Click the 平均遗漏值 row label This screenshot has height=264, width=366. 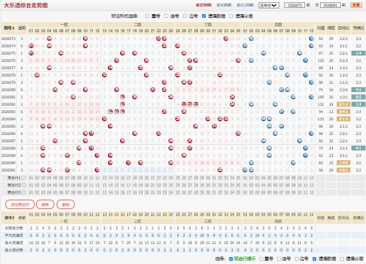pos(14,235)
